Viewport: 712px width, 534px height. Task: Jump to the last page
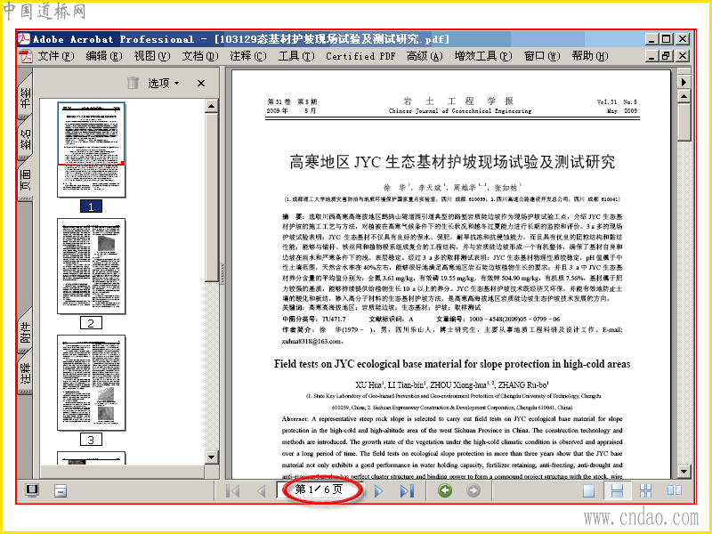pyautogui.click(x=407, y=491)
